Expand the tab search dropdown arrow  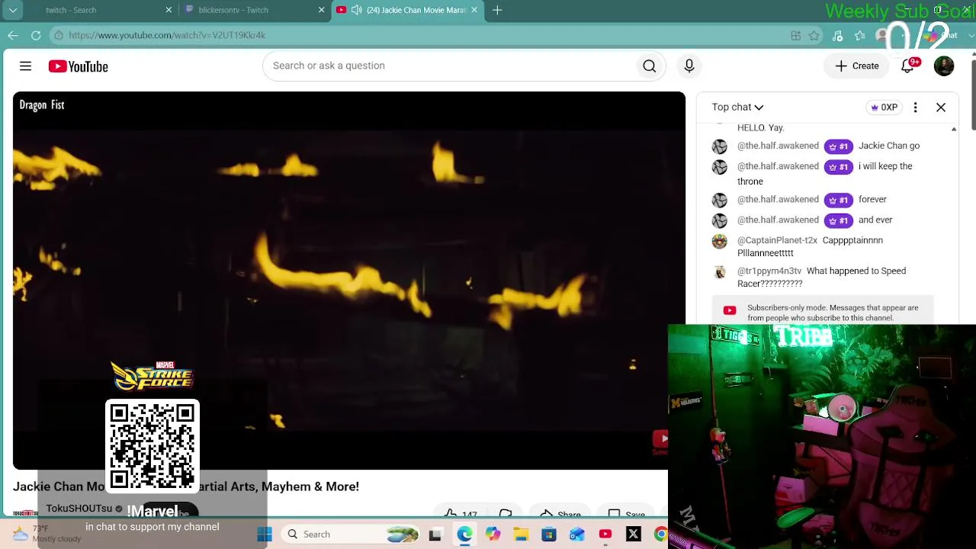[x=13, y=10]
